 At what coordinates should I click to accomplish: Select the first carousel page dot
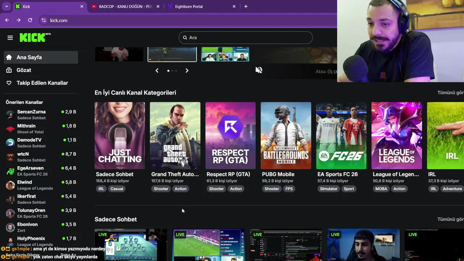click(x=168, y=71)
